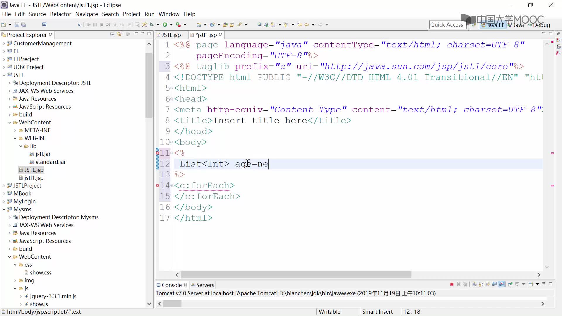Select show.css in Mysms project
This screenshot has height=316, width=562.
pos(41,272)
